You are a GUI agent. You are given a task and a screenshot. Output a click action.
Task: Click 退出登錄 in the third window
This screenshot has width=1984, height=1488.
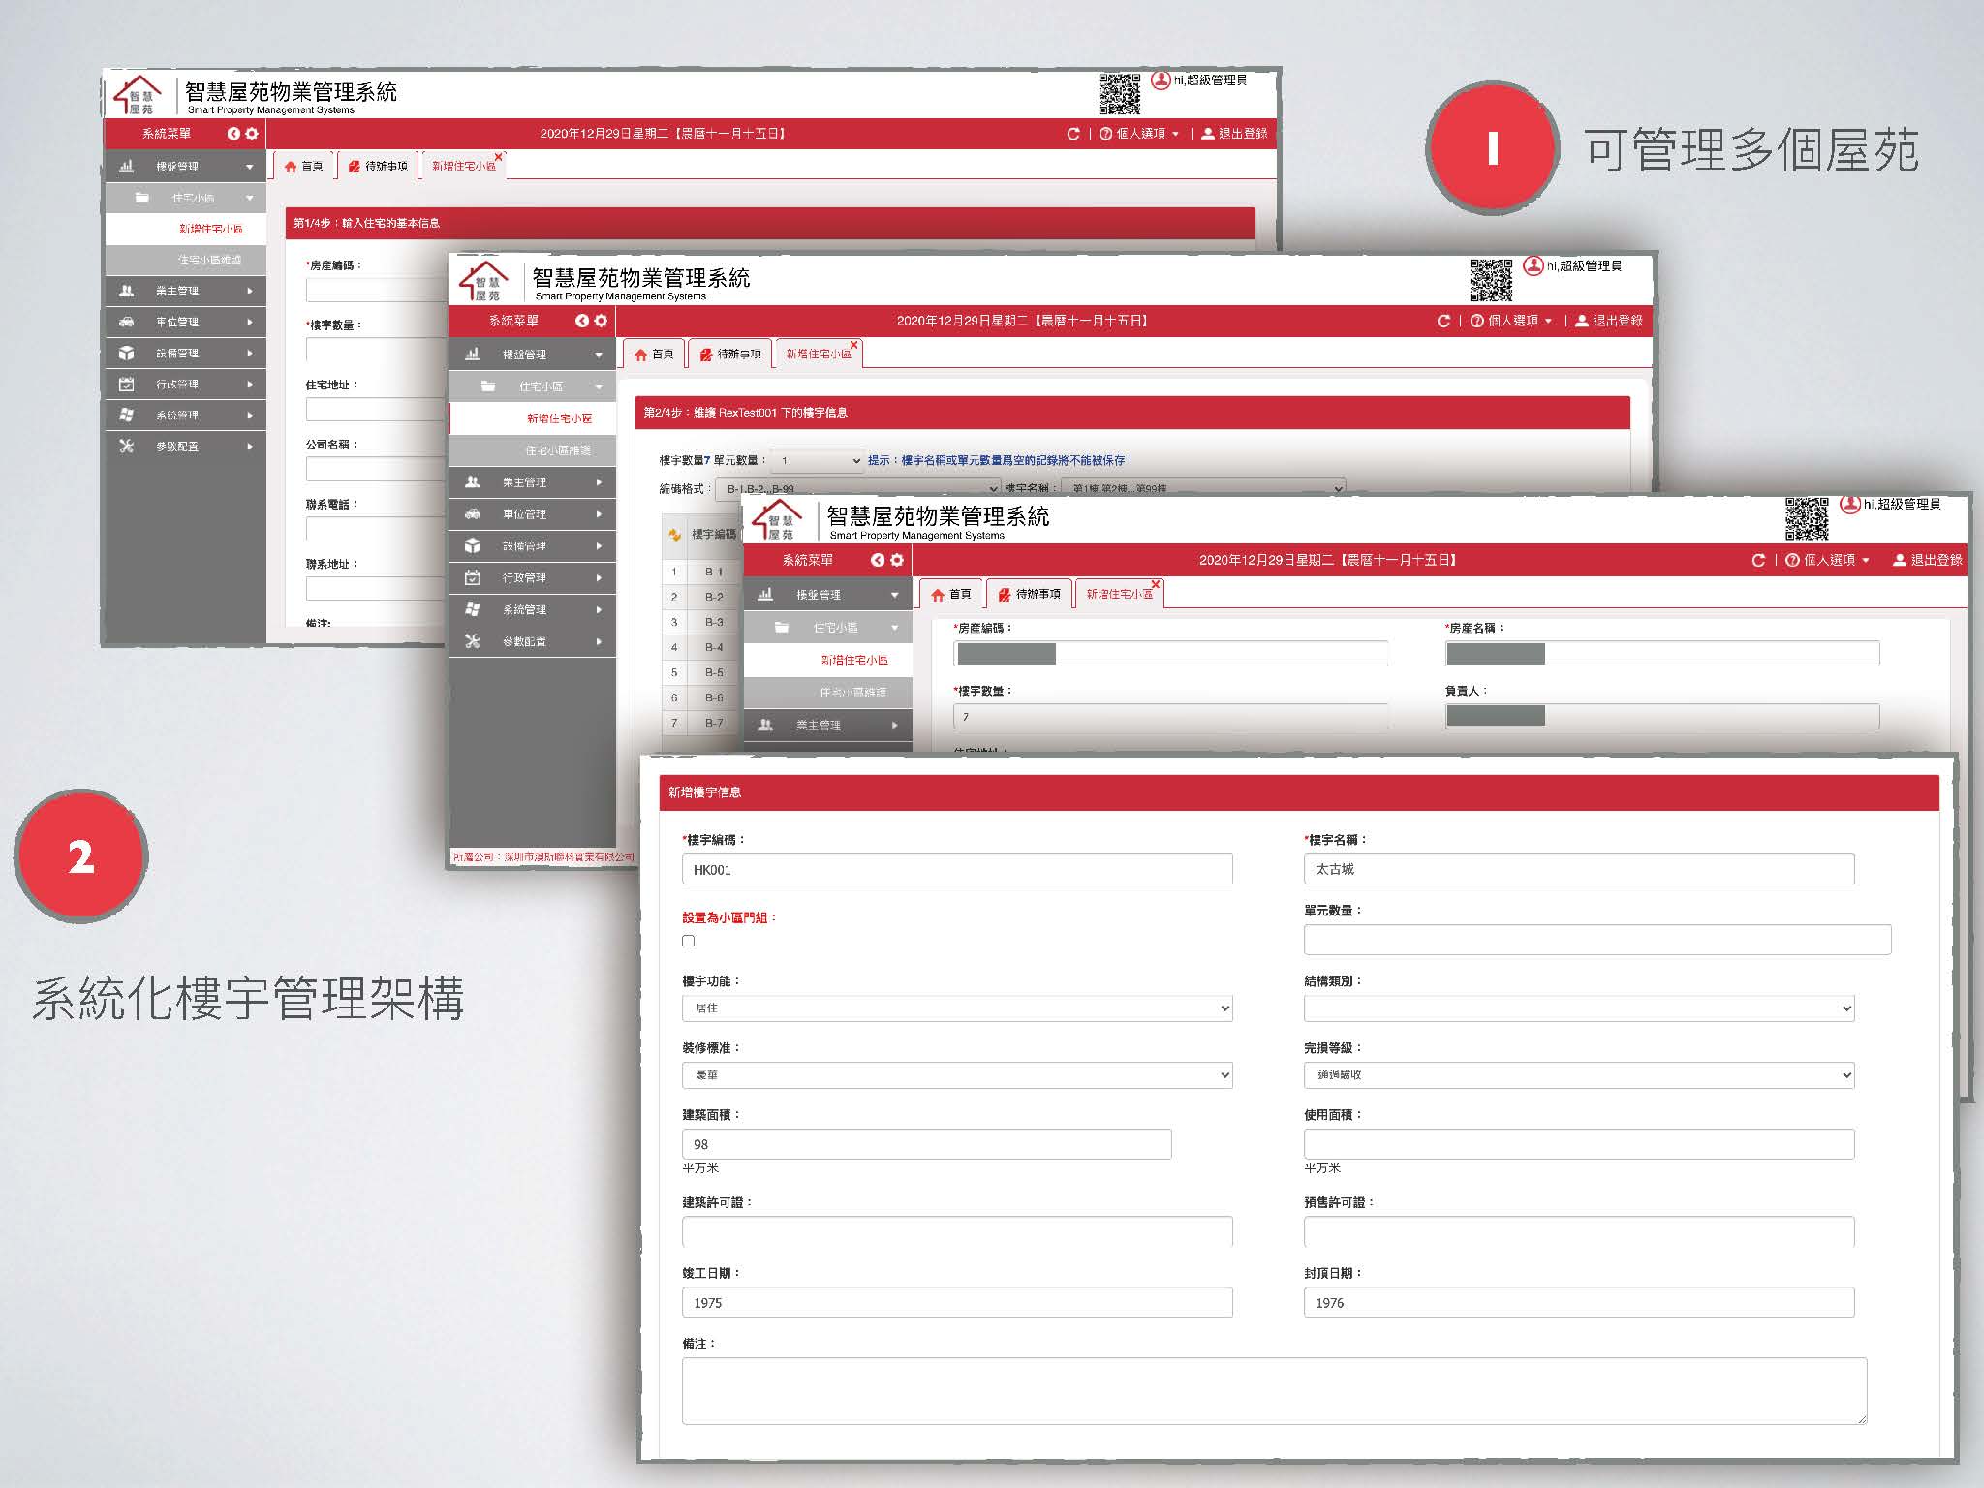pos(1928,560)
